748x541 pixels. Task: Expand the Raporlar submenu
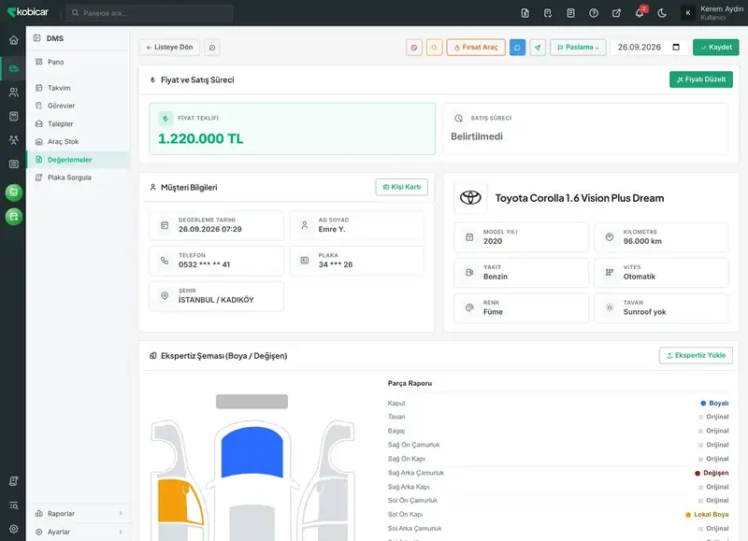point(79,513)
